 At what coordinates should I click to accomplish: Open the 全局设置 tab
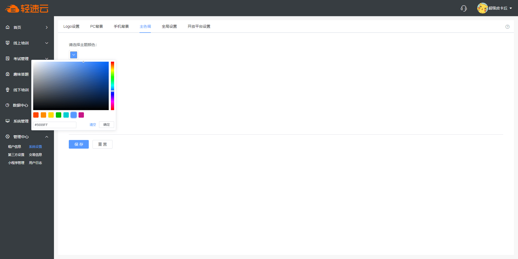[169, 26]
